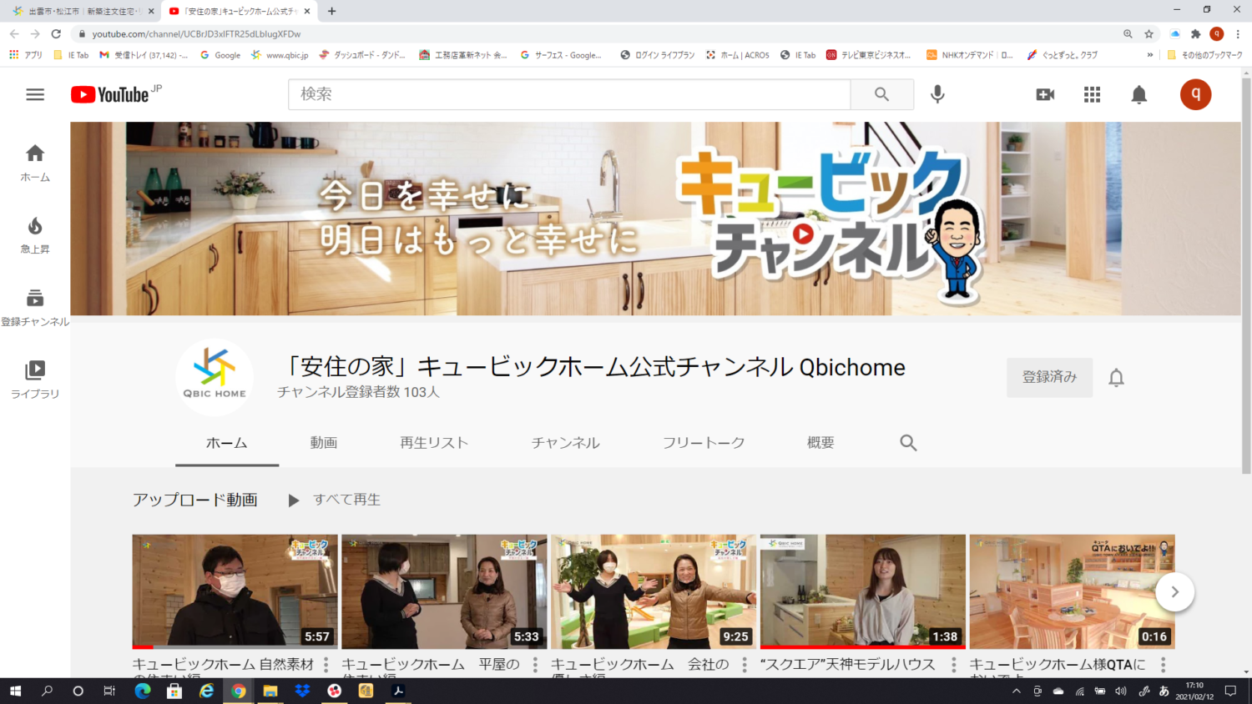
Task: Start voice search with the microphone icon
Action: (937, 94)
